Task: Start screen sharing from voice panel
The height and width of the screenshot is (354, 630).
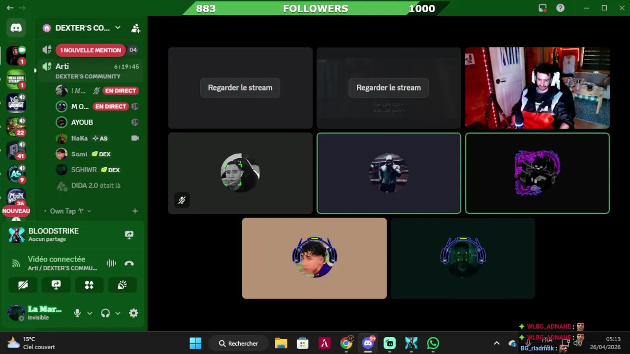Action: tap(56, 285)
